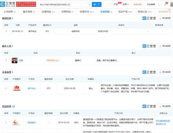
Task: Click the 通淘国际 product logo image
Action: (17, 122)
